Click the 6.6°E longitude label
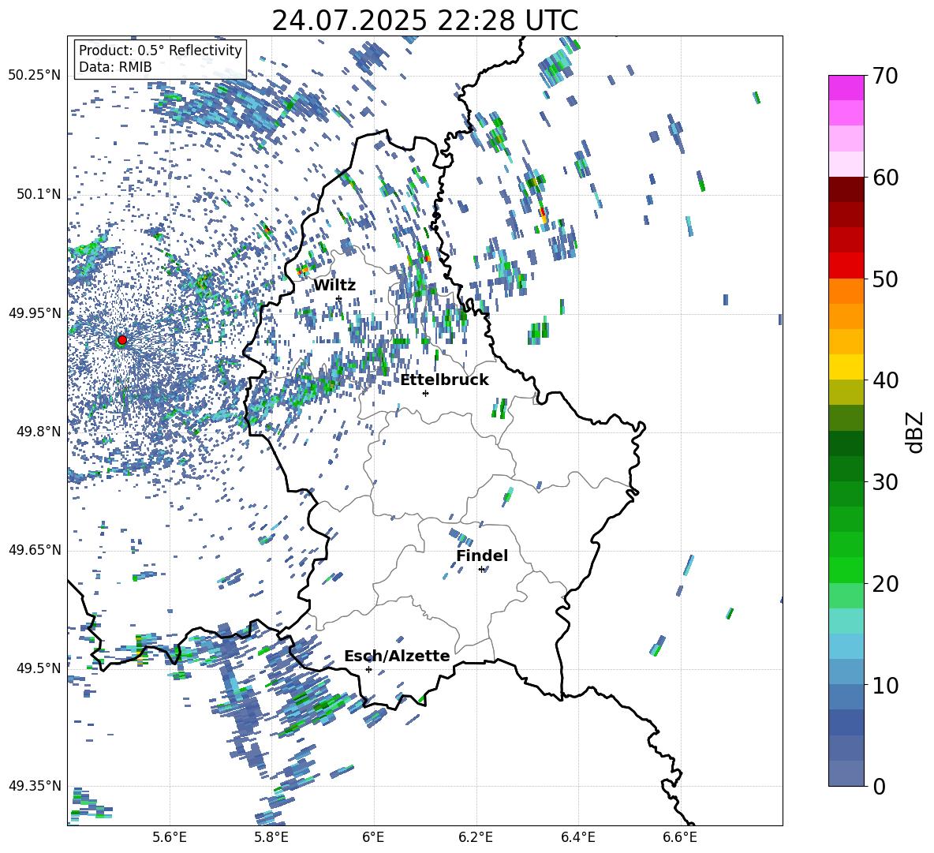Image resolution: width=934 pixels, height=853 pixels. (x=680, y=838)
